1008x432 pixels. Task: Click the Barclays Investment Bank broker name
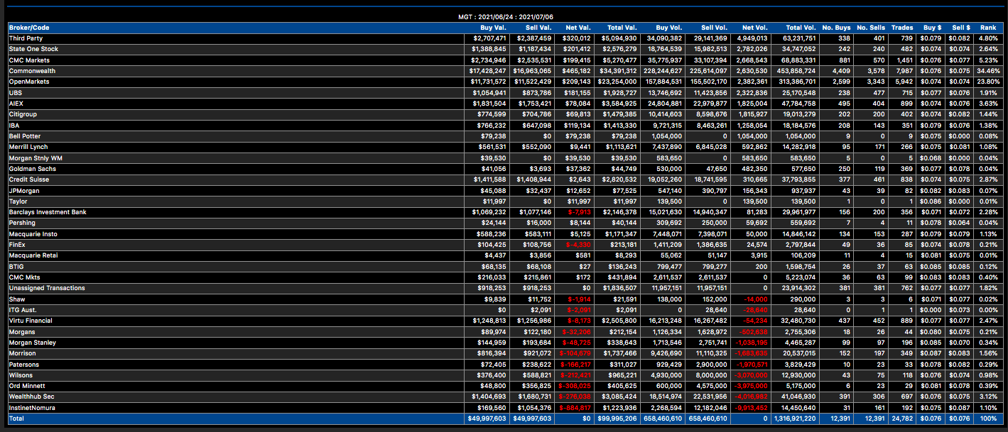(47, 212)
